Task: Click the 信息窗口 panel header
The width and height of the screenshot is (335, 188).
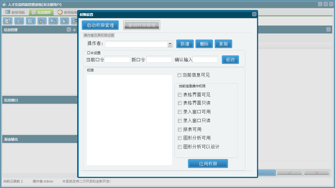Action: 40,100
